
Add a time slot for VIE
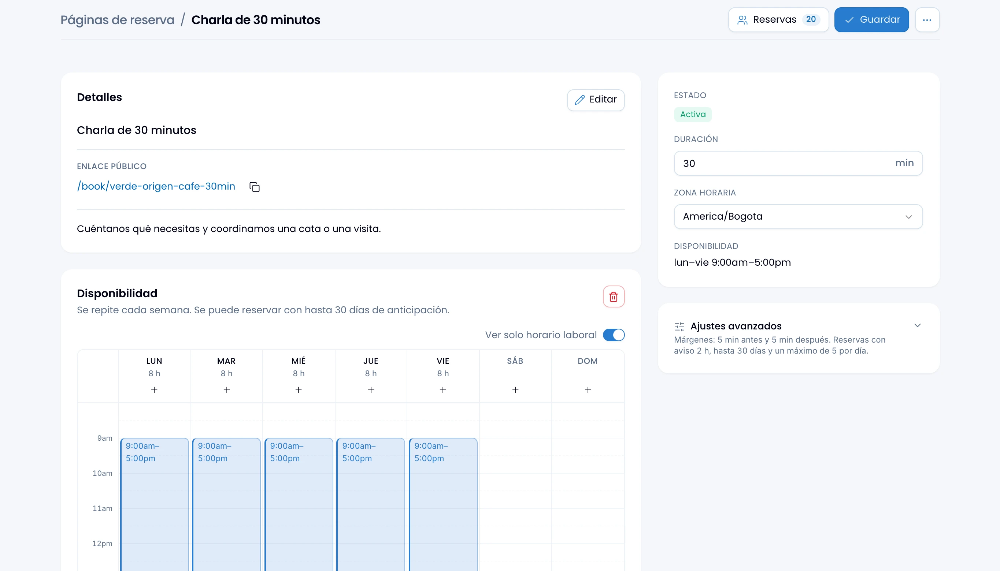pos(443,390)
